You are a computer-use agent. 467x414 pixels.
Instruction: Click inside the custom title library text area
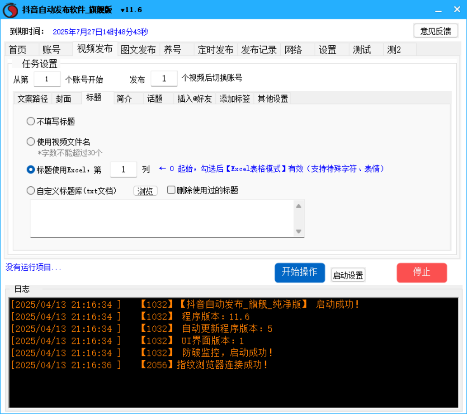tap(162, 219)
